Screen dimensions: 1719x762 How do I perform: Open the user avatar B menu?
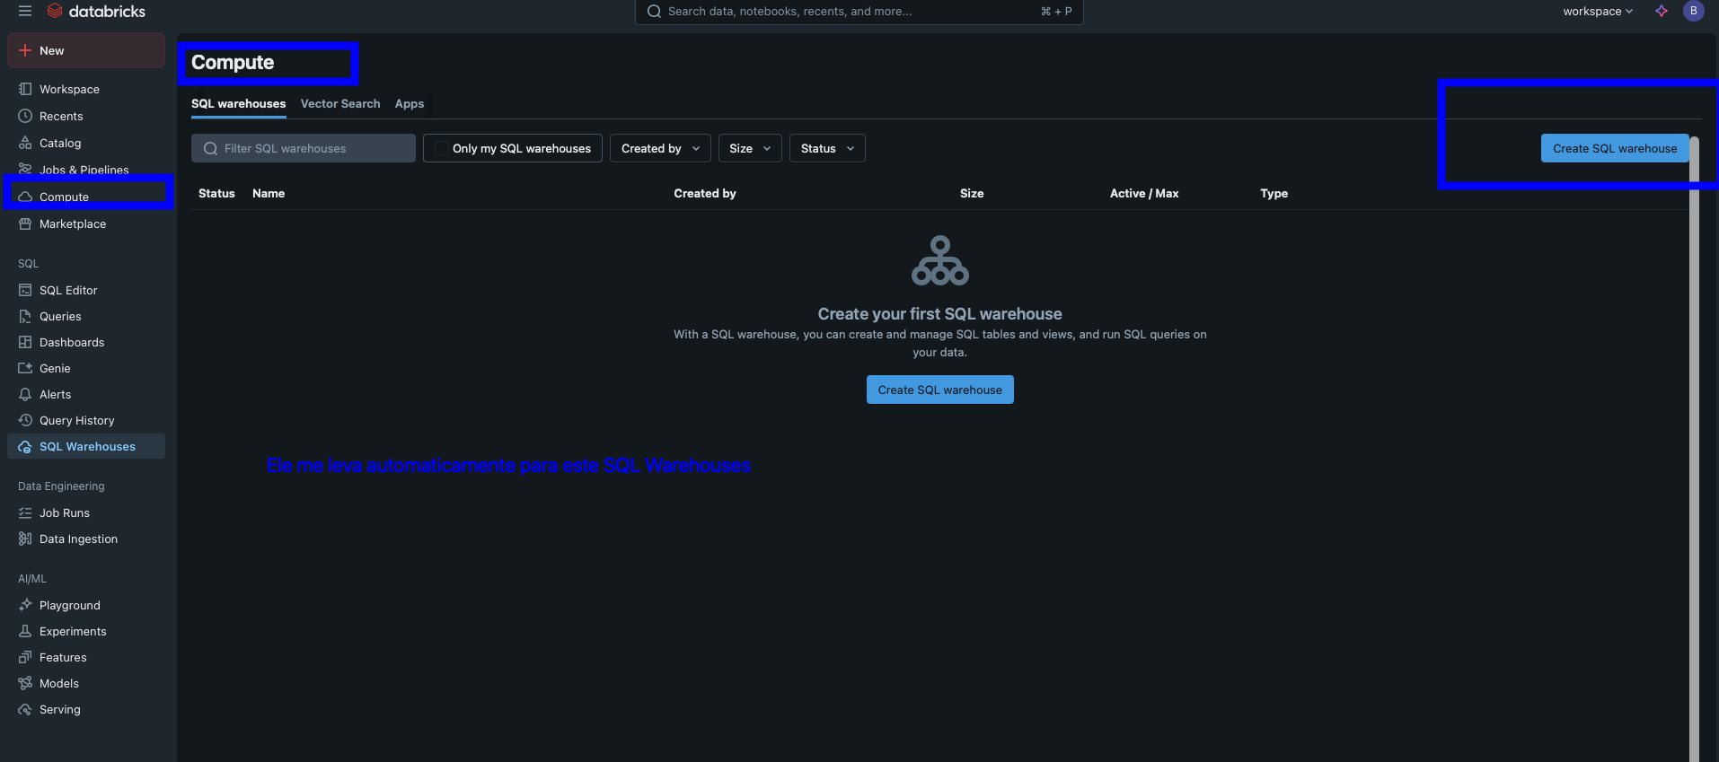coord(1693,11)
